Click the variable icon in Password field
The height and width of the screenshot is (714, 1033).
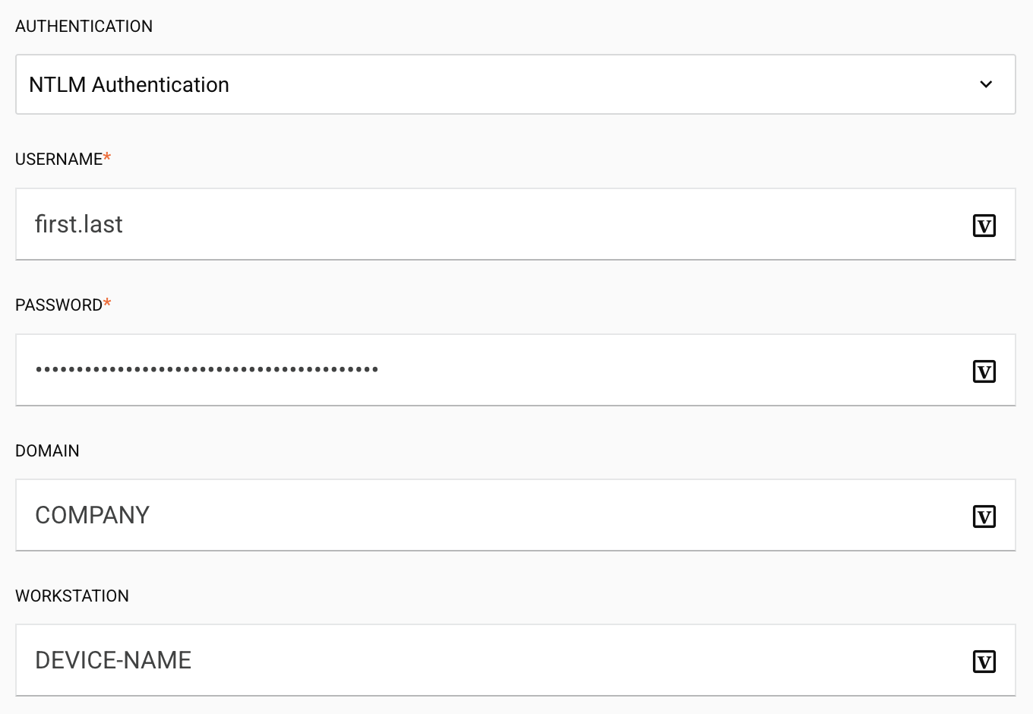click(x=984, y=371)
